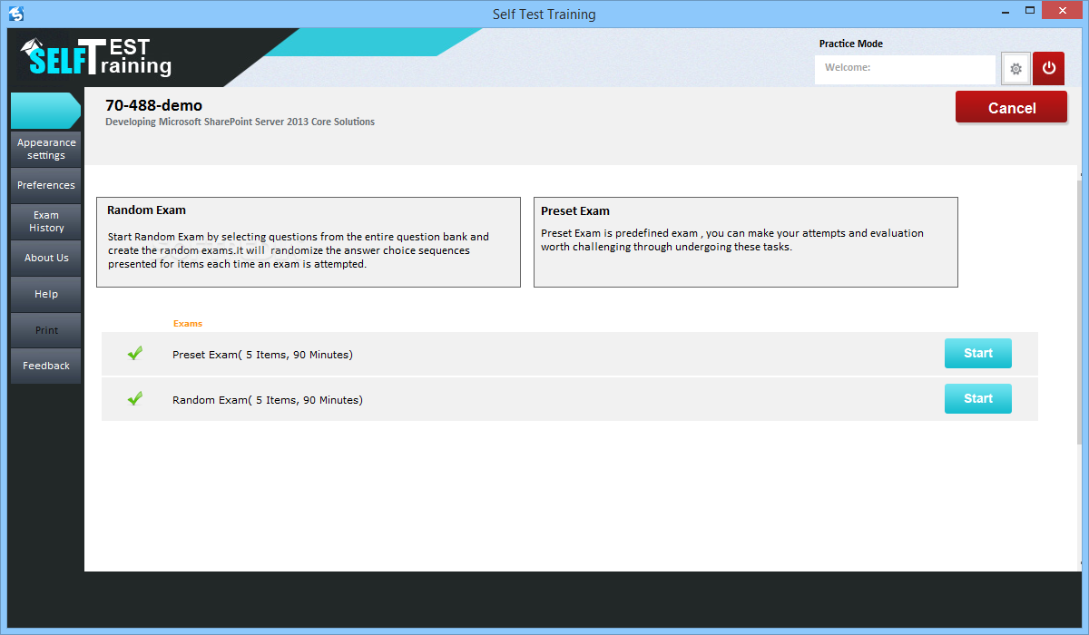Open Preferences from sidebar

[46, 185]
